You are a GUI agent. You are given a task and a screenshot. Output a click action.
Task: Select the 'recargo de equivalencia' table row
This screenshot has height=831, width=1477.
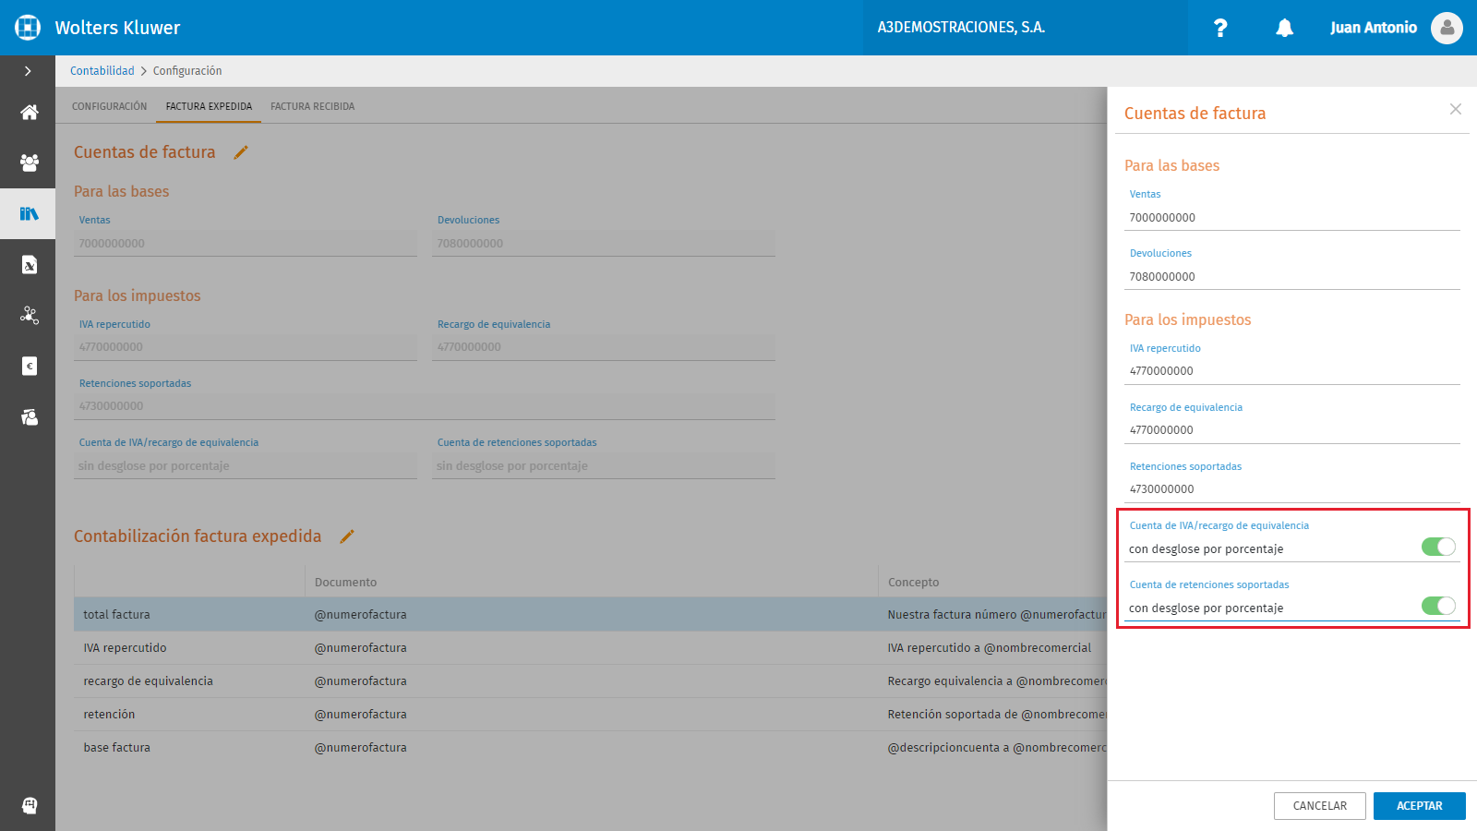590,681
